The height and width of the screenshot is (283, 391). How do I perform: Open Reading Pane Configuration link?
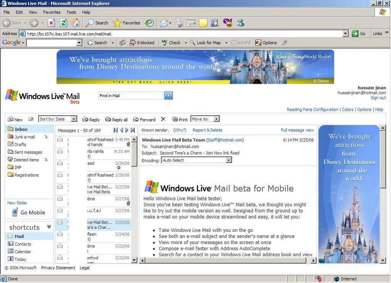coord(312,110)
